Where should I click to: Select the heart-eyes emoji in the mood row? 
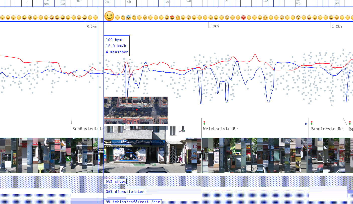(172, 18)
